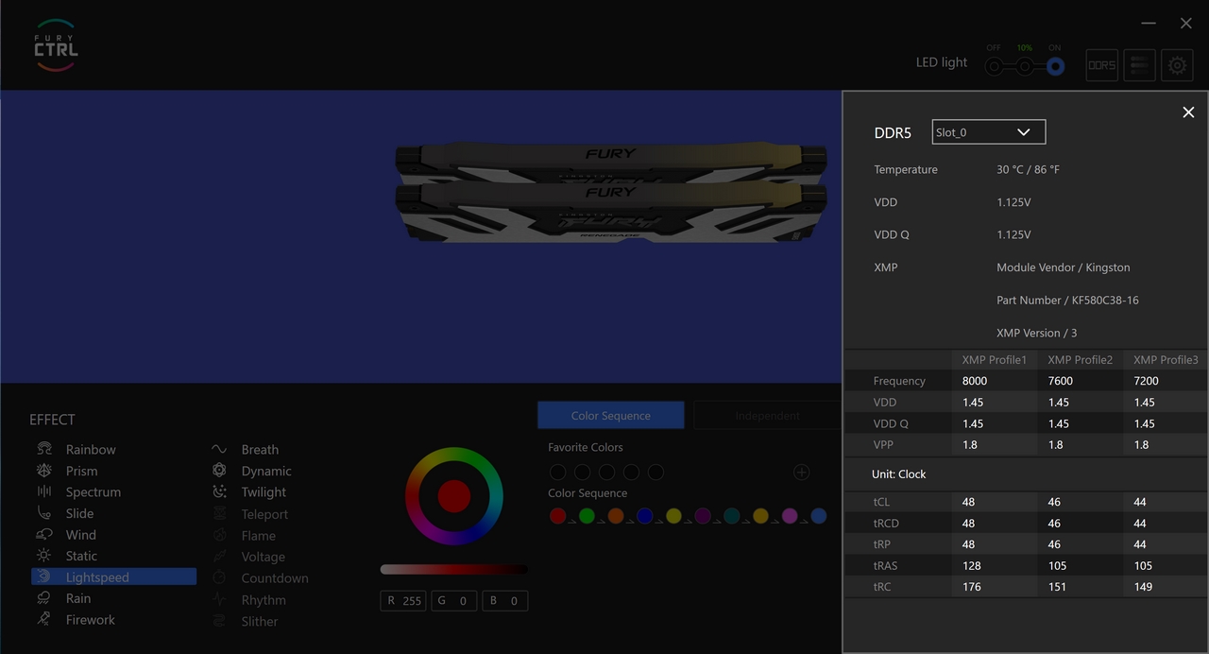Pick the Twilight effect icon
1209x654 pixels.
coord(219,491)
